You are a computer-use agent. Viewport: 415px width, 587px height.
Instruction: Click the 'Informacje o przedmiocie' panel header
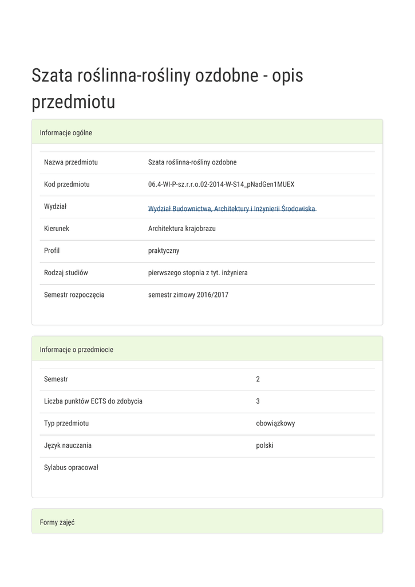(x=77, y=350)
